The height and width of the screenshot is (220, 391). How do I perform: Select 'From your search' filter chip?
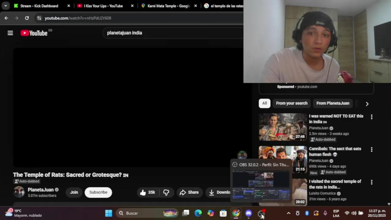pyautogui.click(x=292, y=103)
